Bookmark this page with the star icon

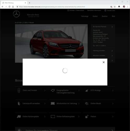point(115,7)
